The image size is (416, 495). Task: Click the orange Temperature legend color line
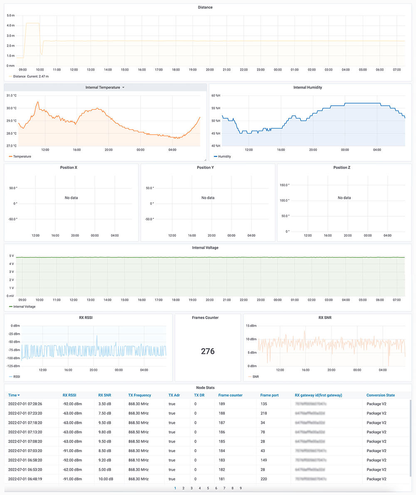[x=11, y=156]
